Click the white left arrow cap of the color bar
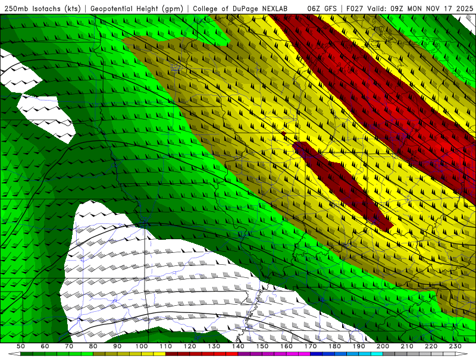 [14, 354]
